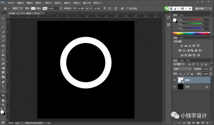Click the Eyedropper tool

[x=3, y=41]
